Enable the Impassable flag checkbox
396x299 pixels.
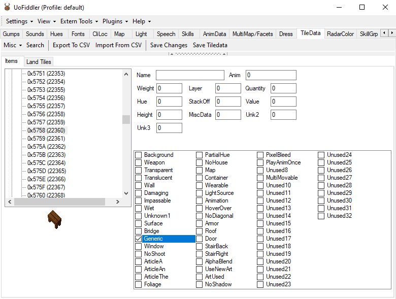(139, 201)
